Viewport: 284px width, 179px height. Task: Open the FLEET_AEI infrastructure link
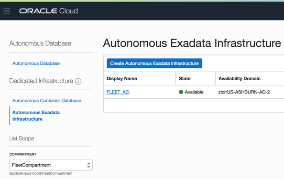[x=118, y=92]
